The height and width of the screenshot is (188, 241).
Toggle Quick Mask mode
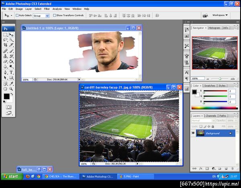point(8,107)
